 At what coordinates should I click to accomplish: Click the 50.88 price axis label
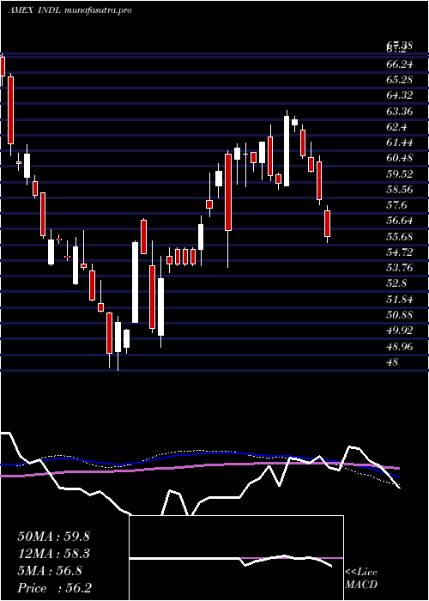click(400, 315)
